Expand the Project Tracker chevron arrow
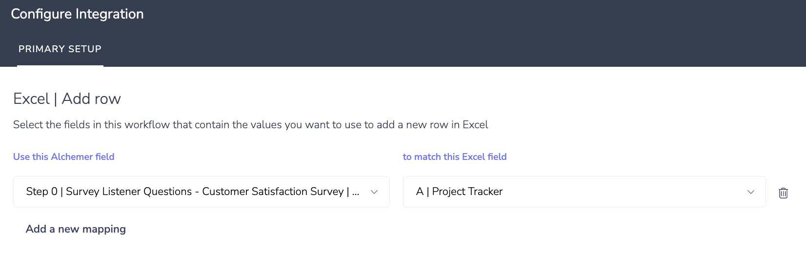This screenshot has height=275, width=806. (750, 192)
